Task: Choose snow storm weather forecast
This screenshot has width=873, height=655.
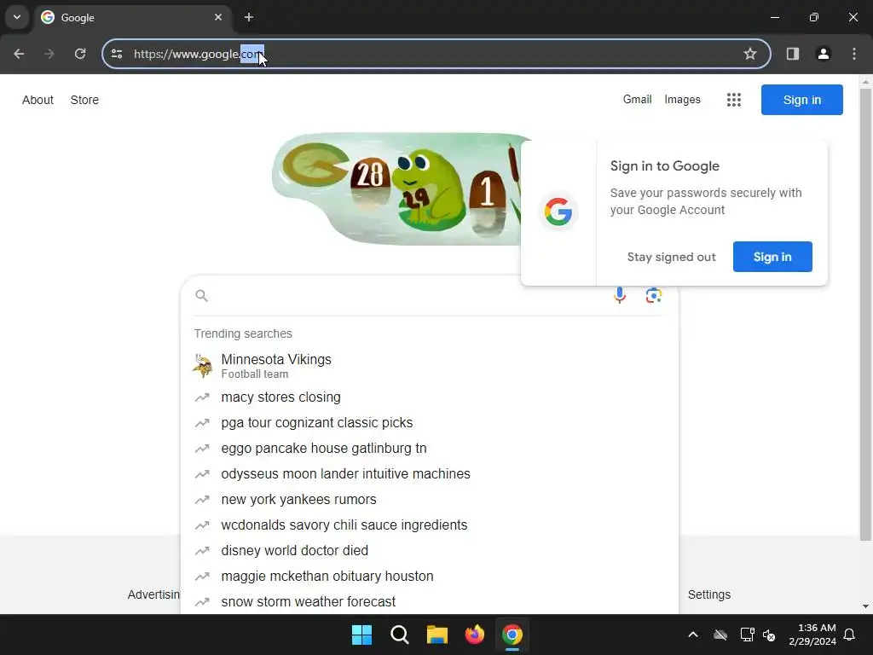Action: click(430, 602)
